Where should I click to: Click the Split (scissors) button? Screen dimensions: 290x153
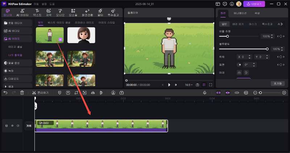click(40, 93)
